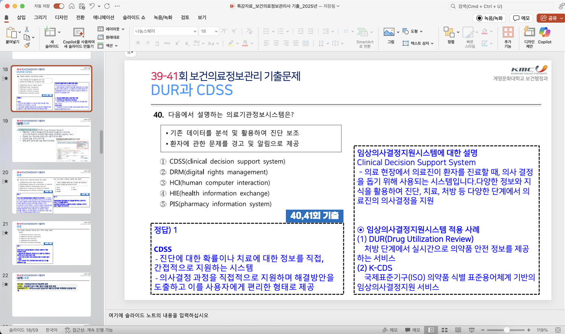
Task: Open the more options ellipsis in title bar
Action: (117, 6)
